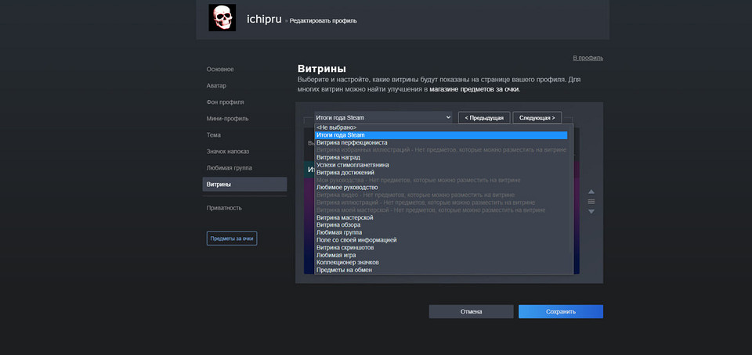Click the 'Редактировать профиль' breadcrumb text
Viewport: 752px width, 355px height.
point(323,21)
